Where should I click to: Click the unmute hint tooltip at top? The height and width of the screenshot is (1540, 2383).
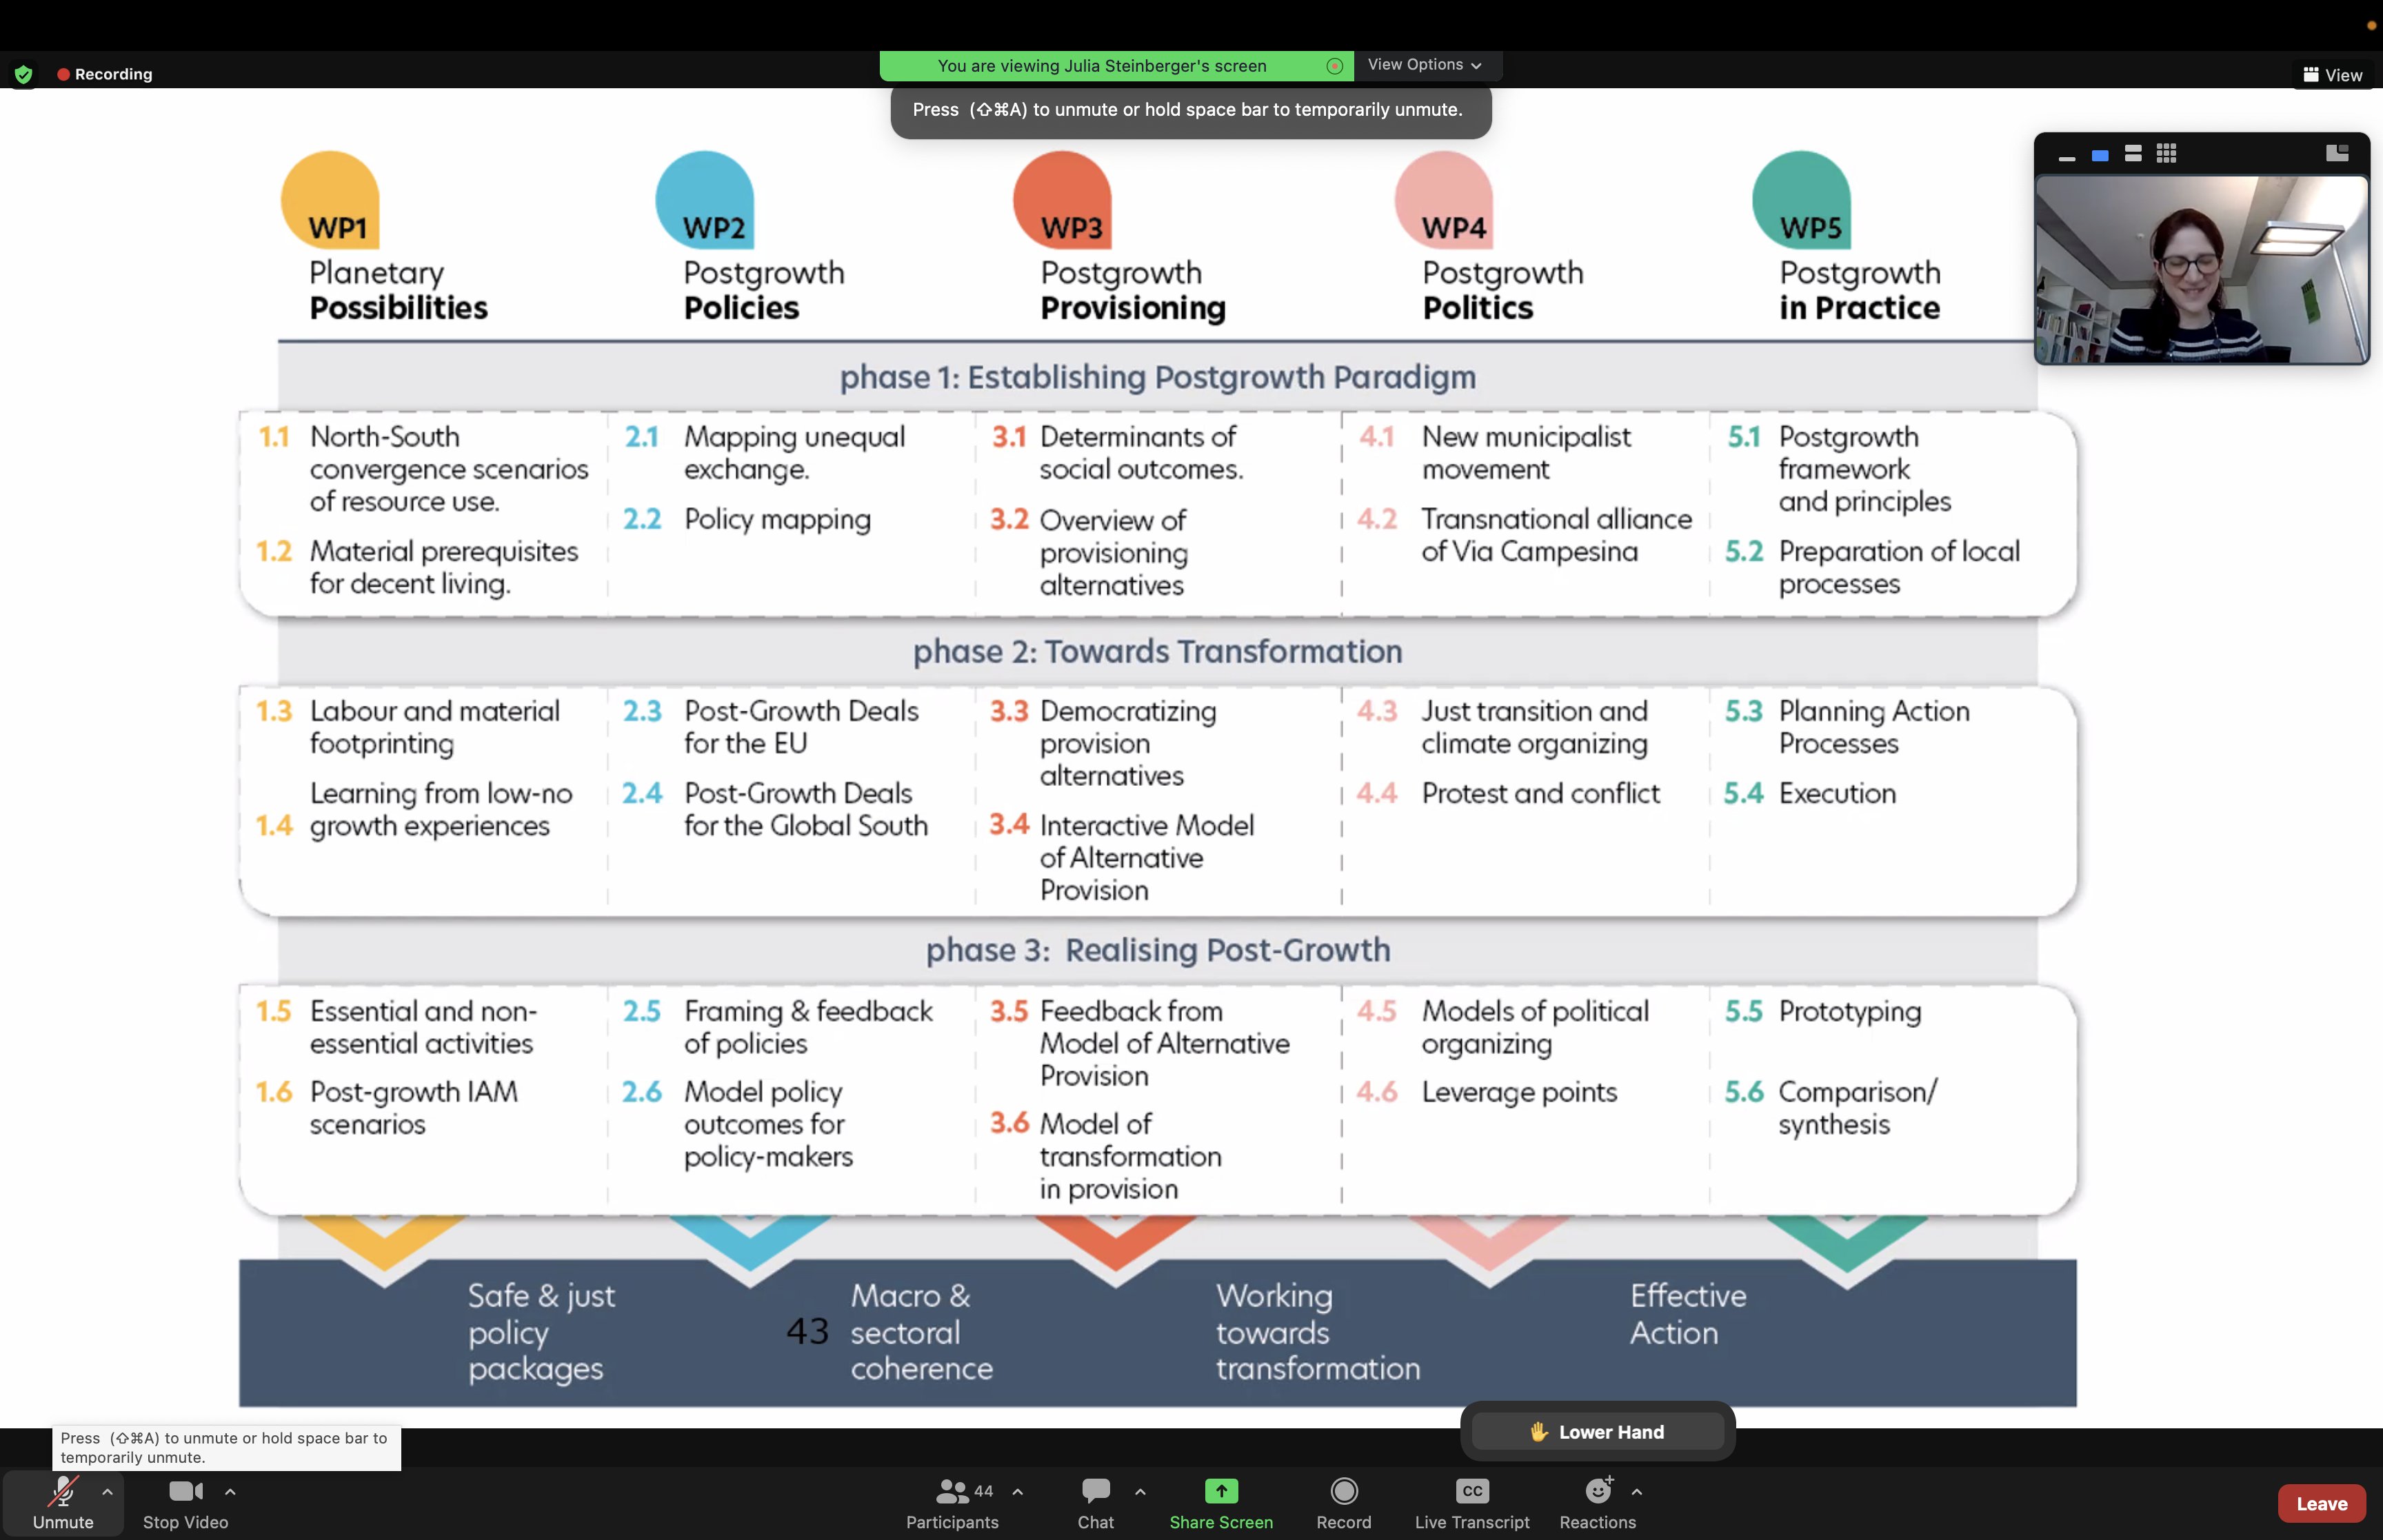click(x=1190, y=110)
